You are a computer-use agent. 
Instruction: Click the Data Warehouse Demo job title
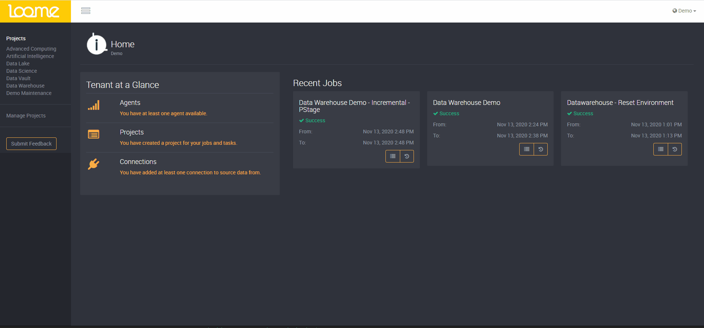(467, 103)
